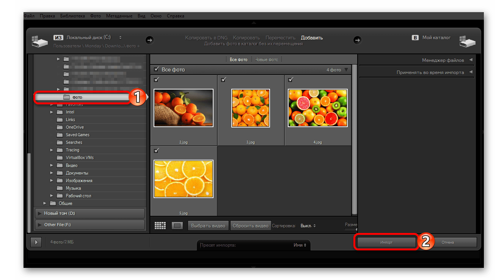Expand the Tracing folder
Screen dimensions: 496x280
[52, 150]
